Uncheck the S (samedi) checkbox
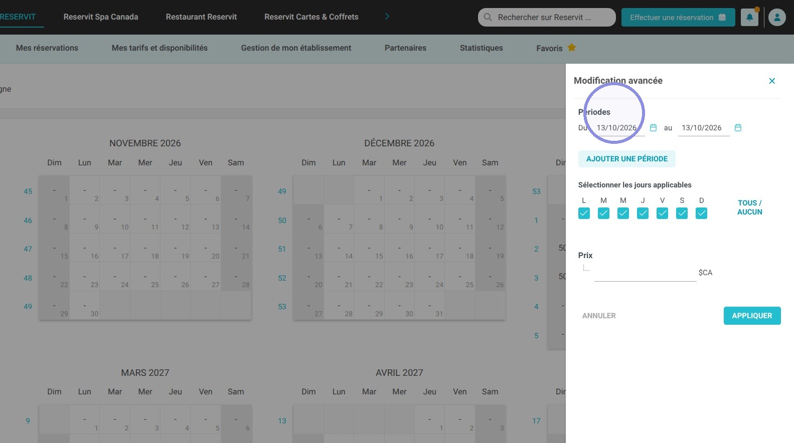This screenshot has width=794, height=443. pos(682,213)
